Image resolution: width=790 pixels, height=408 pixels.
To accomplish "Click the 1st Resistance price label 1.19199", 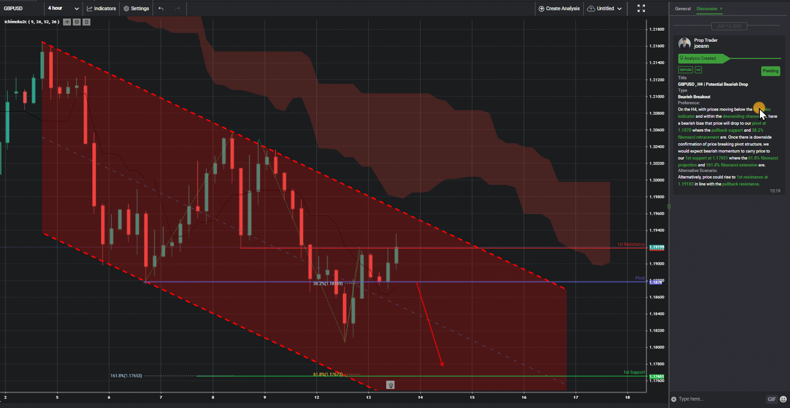I will pyautogui.click(x=656, y=248).
